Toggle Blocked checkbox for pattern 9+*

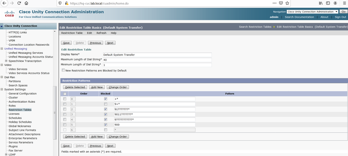106,104
